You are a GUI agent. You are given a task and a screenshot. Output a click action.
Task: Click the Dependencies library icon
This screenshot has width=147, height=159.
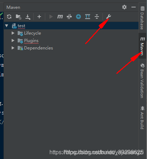click(x=20, y=48)
